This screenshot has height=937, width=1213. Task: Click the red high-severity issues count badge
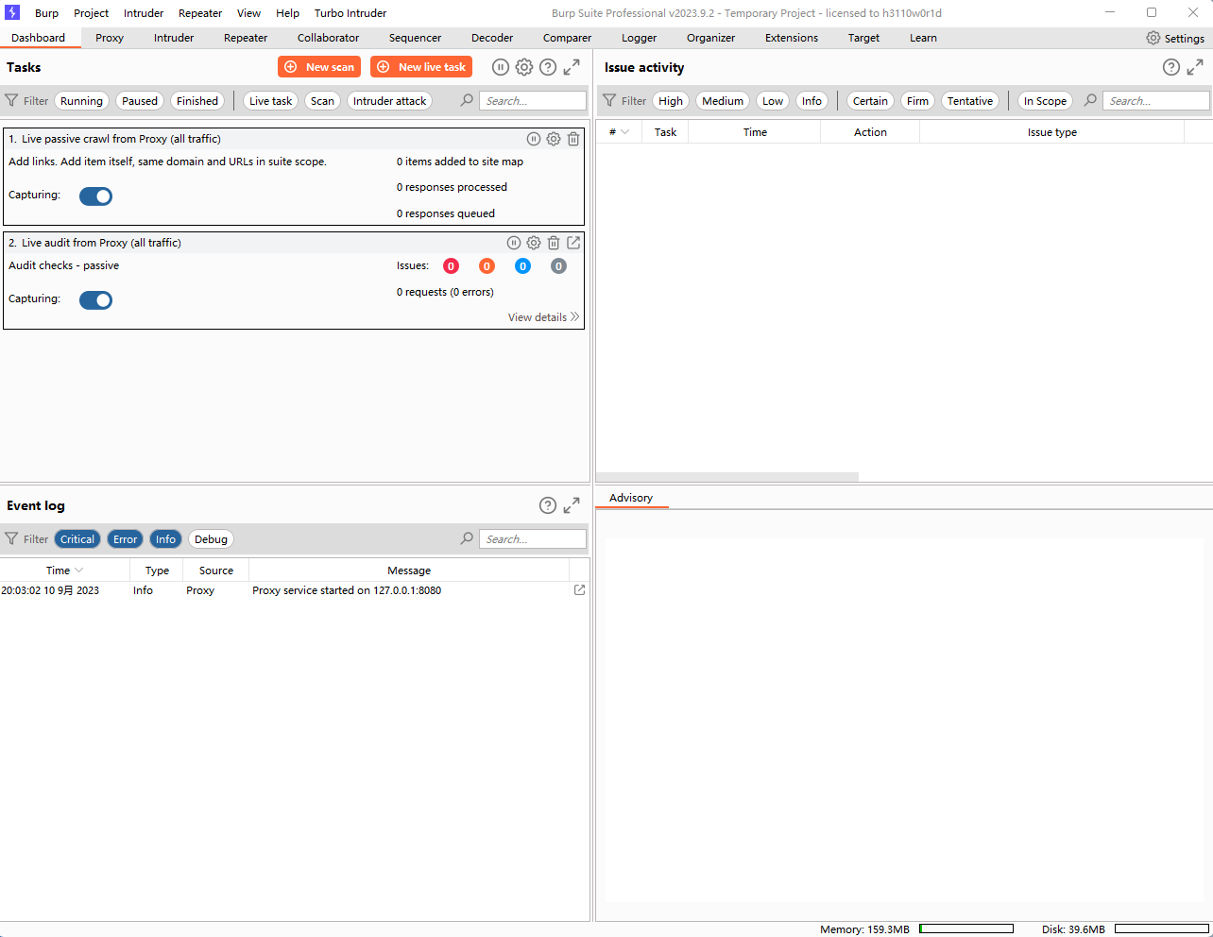coord(451,266)
